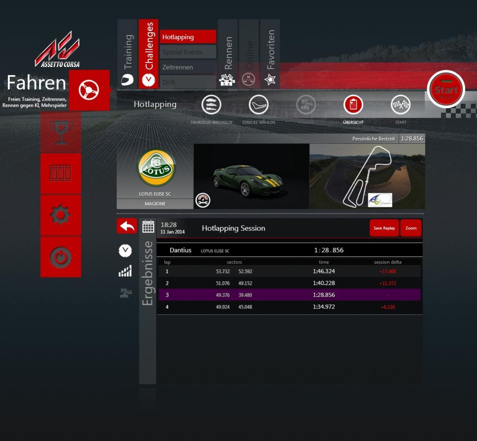
Task: Click sector time 39.480
Action: coord(245,295)
